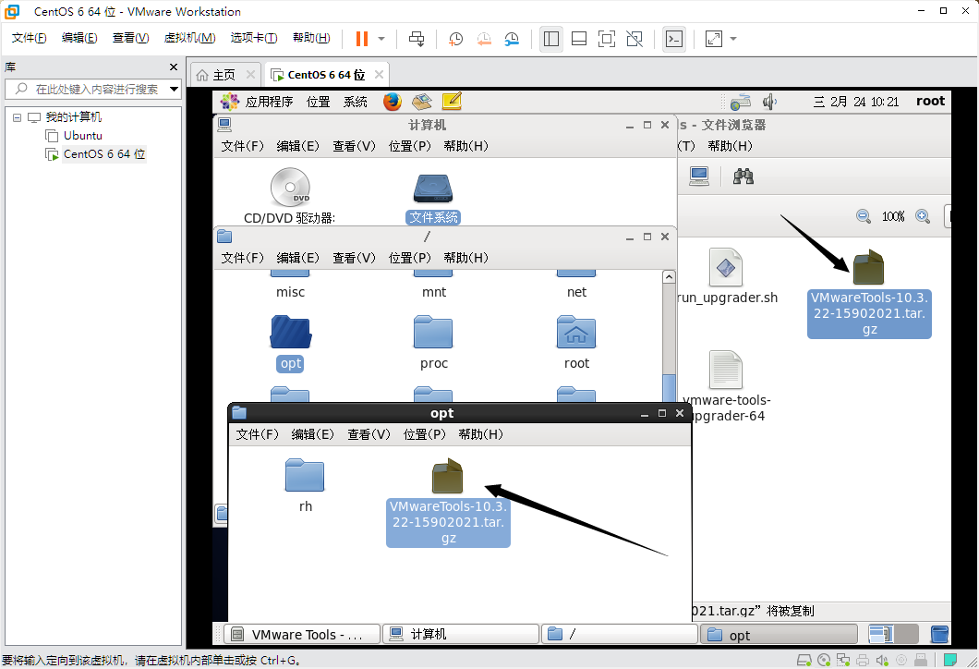
Task: Select the opt folder in / window
Action: pos(290,344)
